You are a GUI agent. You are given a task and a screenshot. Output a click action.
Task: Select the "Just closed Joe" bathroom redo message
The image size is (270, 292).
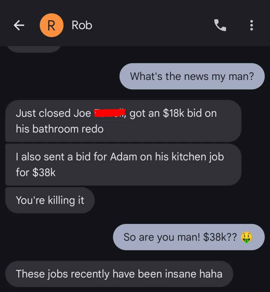tap(123, 121)
